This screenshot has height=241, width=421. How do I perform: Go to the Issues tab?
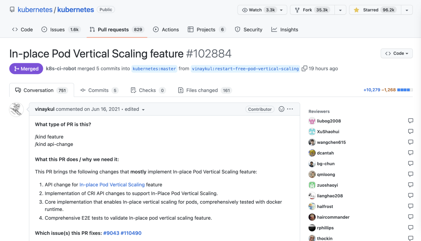coord(61,30)
